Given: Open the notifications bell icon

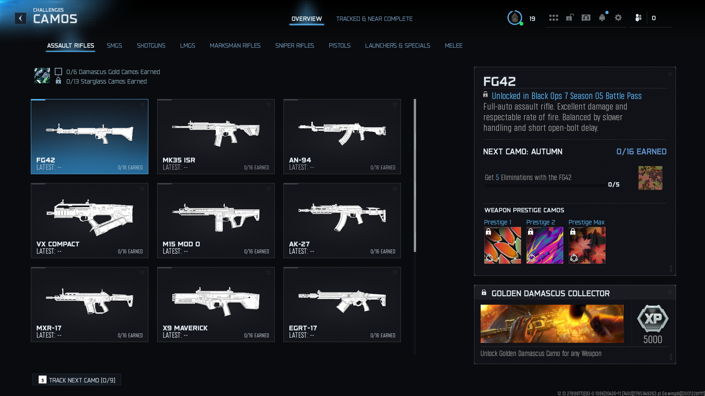Looking at the screenshot, I should [x=602, y=18].
